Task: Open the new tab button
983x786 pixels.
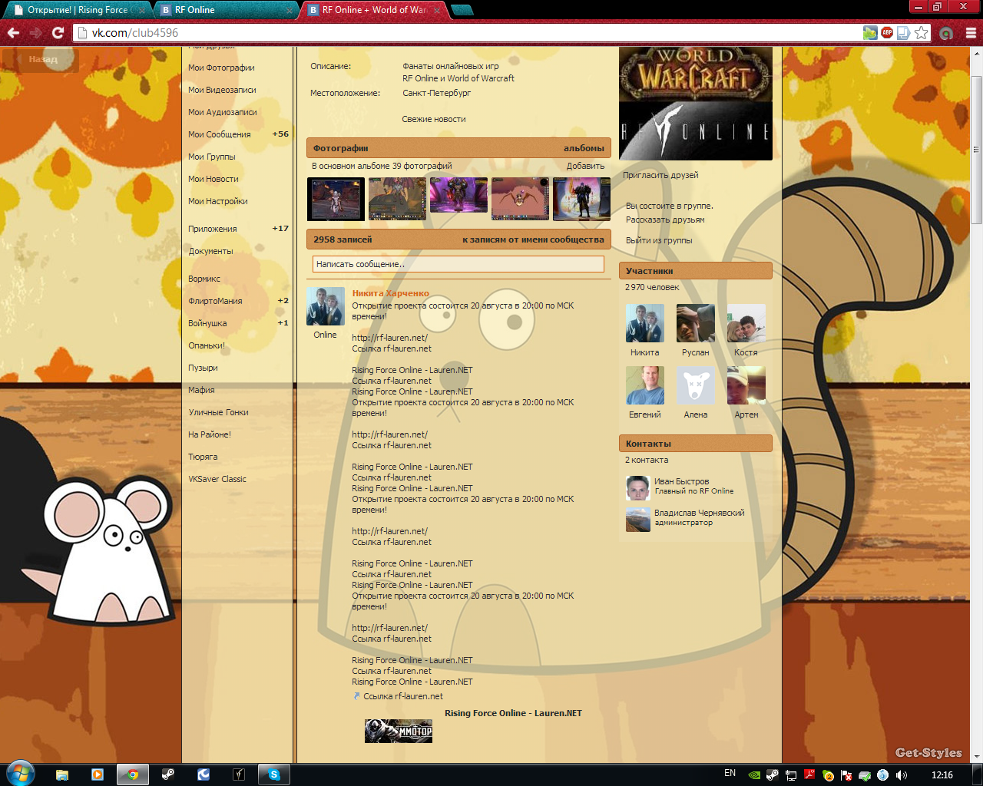Action: 462,10
